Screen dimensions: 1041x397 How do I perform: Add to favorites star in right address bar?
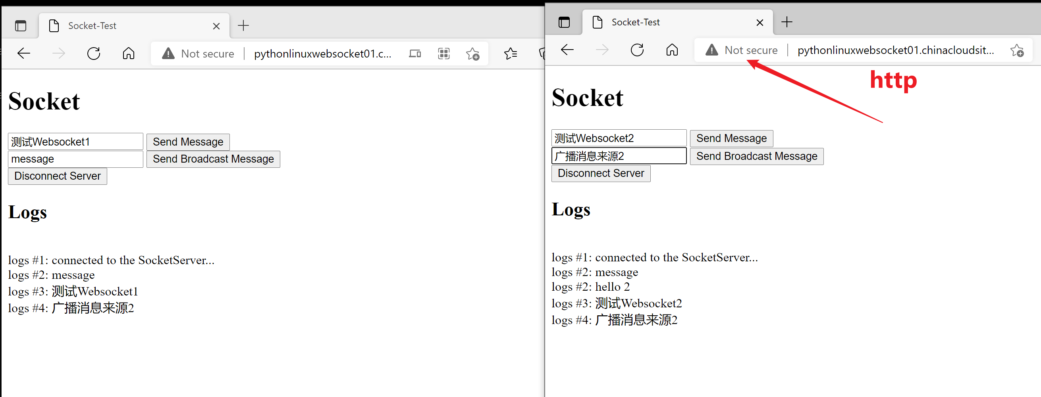pyautogui.click(x=1017, y=50)
